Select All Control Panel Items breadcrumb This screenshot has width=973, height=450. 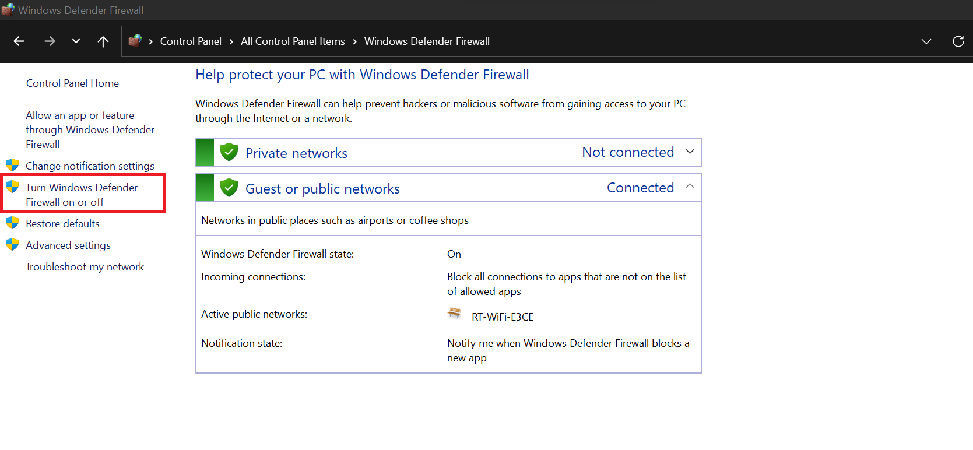293,41
